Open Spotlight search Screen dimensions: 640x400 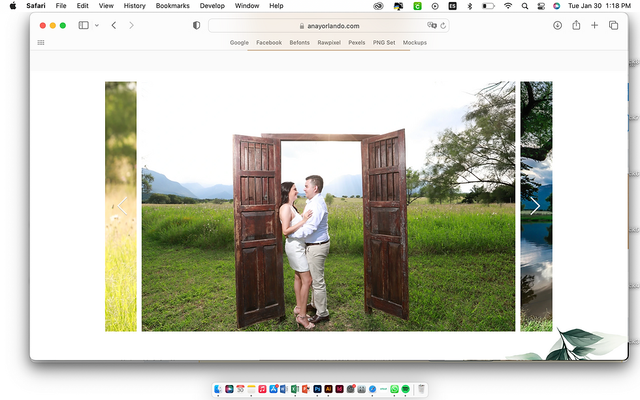[x=525, y=6]
